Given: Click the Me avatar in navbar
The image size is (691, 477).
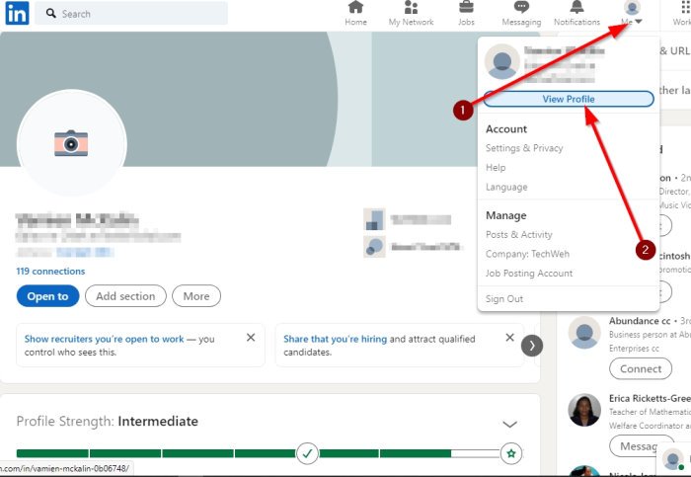Looking at the screenshot, I should (x=632, y=8).
